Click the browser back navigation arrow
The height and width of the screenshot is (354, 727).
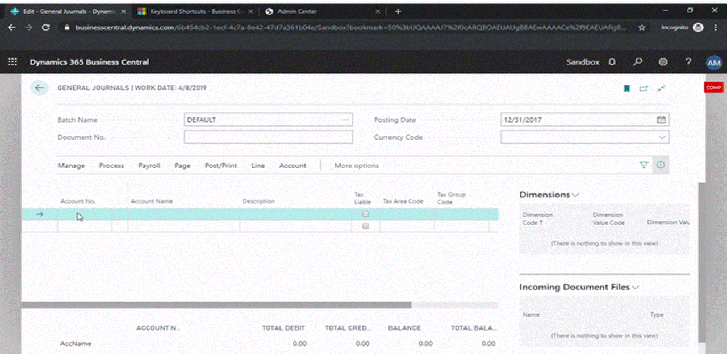point(12,27)
